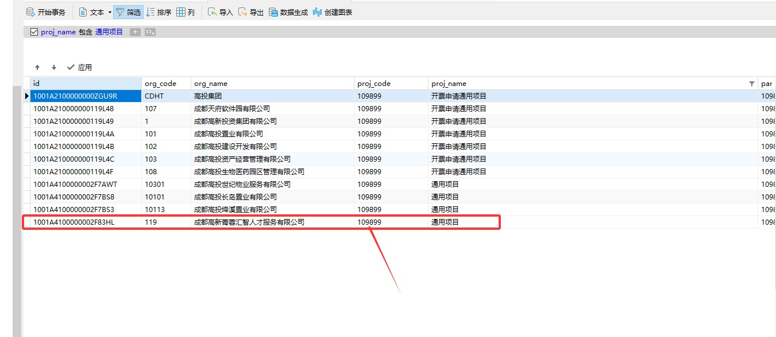Select the cell 成都高新投资集团有限公司
The width and height of the screenshot is (776, 337).
(272, 121)
